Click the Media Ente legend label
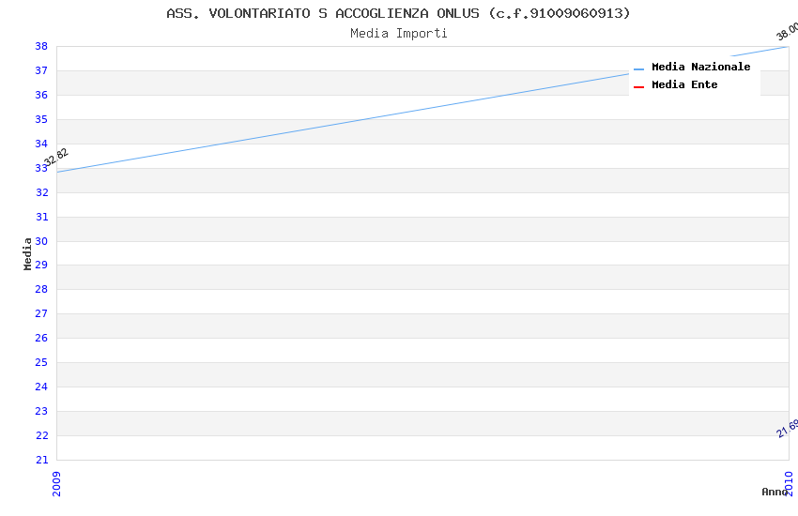Viewport: 798px width, 516px height. (684, 84)
